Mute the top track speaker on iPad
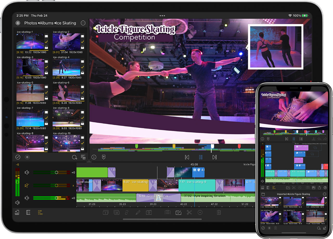Viewport: 333px width, 239px height. (x=27, y=172)
